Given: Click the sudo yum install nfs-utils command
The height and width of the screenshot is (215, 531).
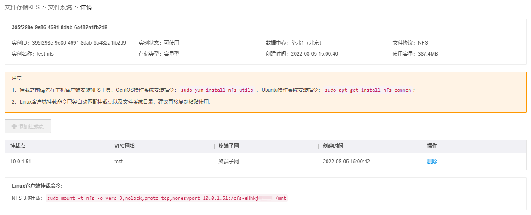Looking at the screenshot, I should [x=217, y=90].
